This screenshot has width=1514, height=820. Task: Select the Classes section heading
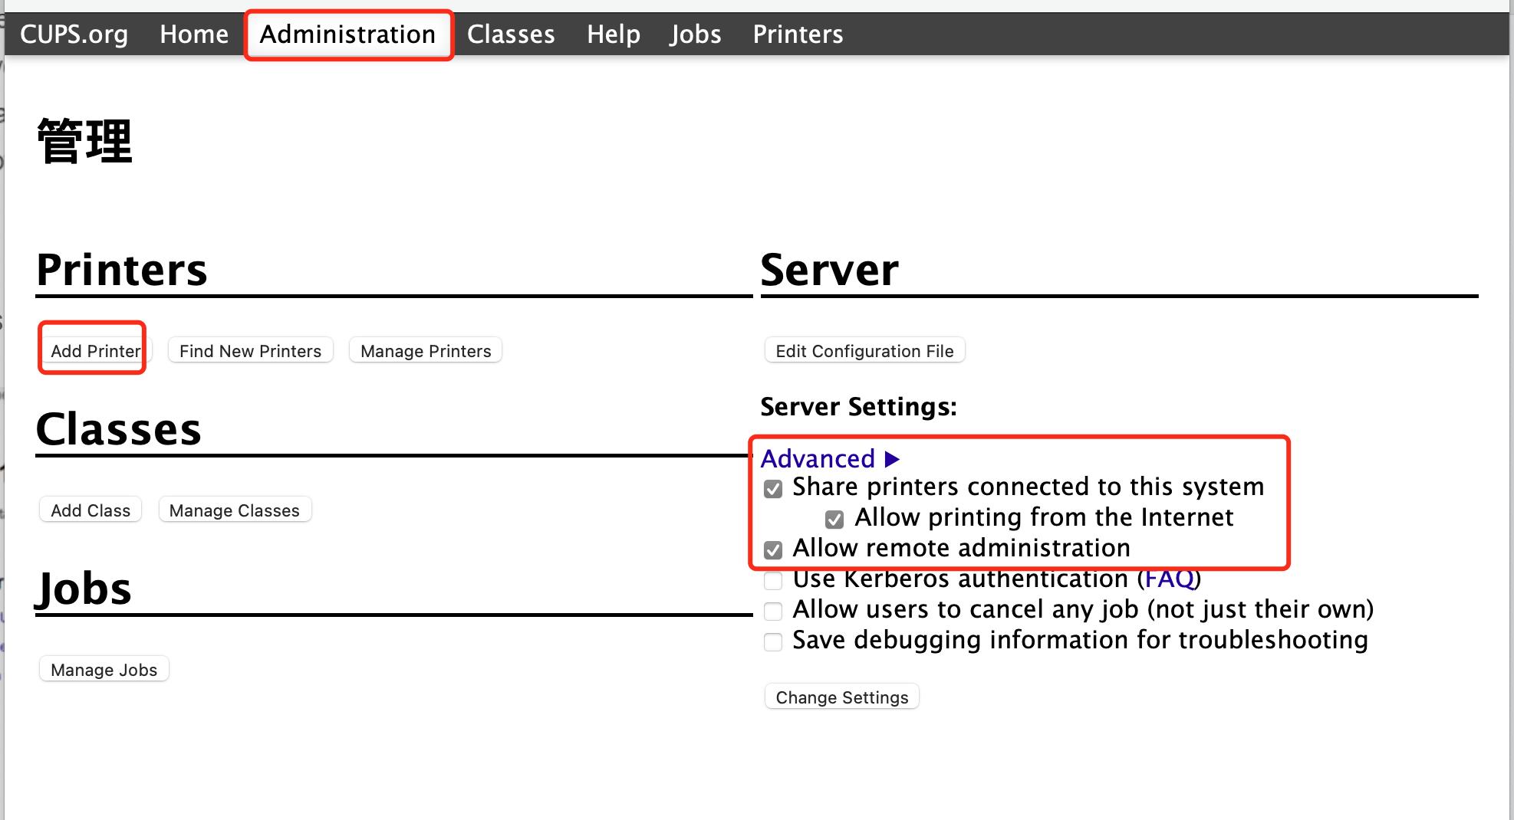pos(119,429)
